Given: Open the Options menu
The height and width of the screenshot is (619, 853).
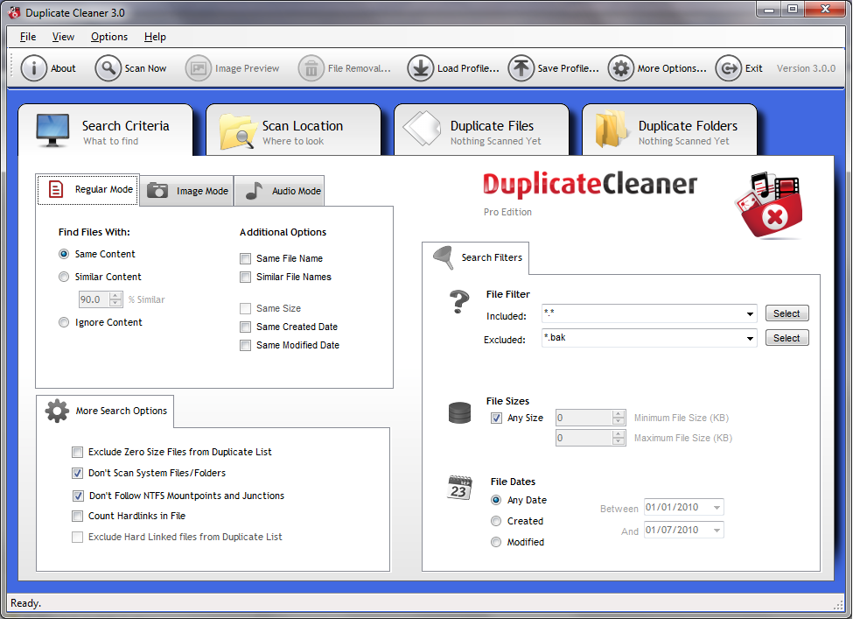Looking at the screenshot, I should (108, 37).
